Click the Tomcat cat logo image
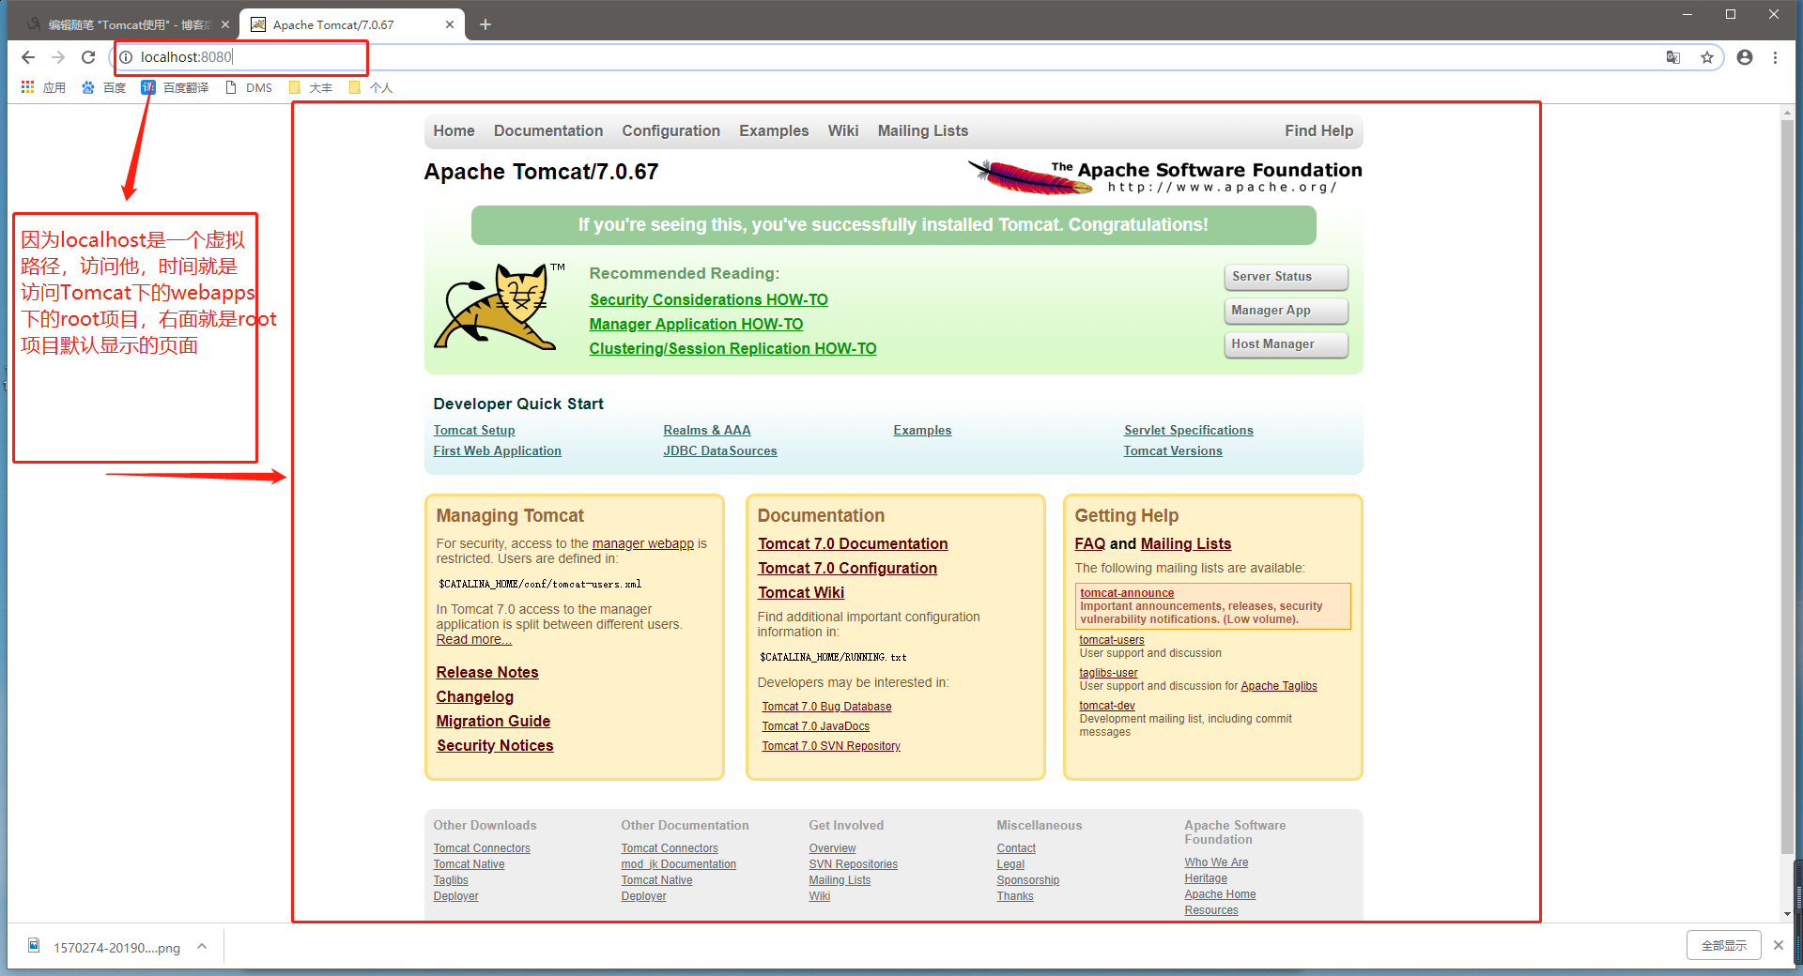The image size is (1803, 976). [x=500, y=307]
